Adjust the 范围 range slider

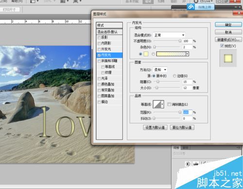pyautogui.click(x=180, y=112)
